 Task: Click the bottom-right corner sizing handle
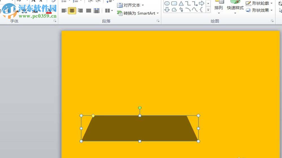pos(198,141)
